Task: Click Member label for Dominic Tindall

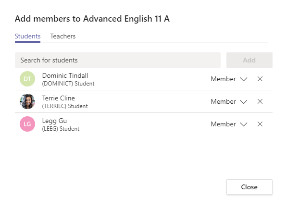Action: tap(223, 79)
